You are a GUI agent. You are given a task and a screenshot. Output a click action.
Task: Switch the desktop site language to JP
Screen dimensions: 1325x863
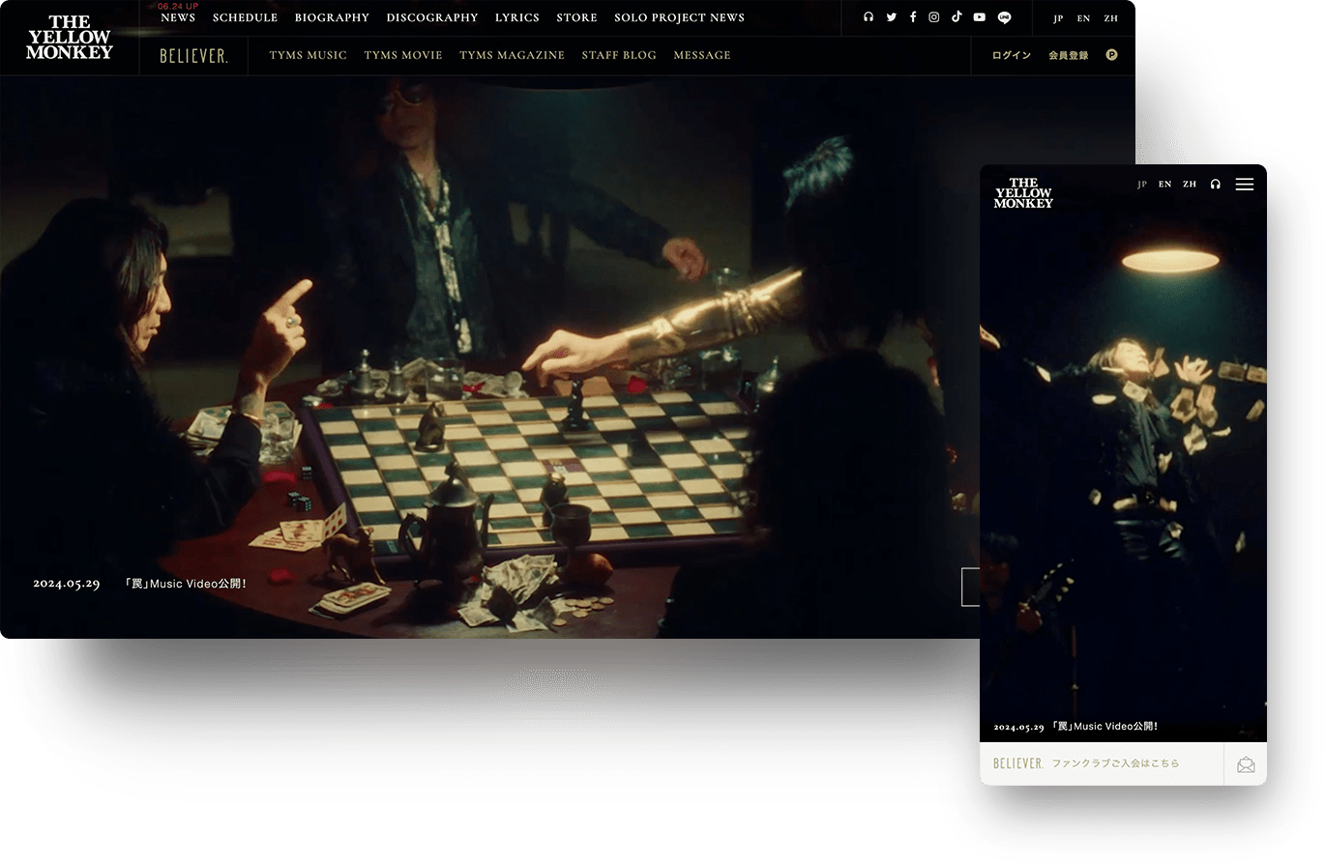(x=1058, y=18)
